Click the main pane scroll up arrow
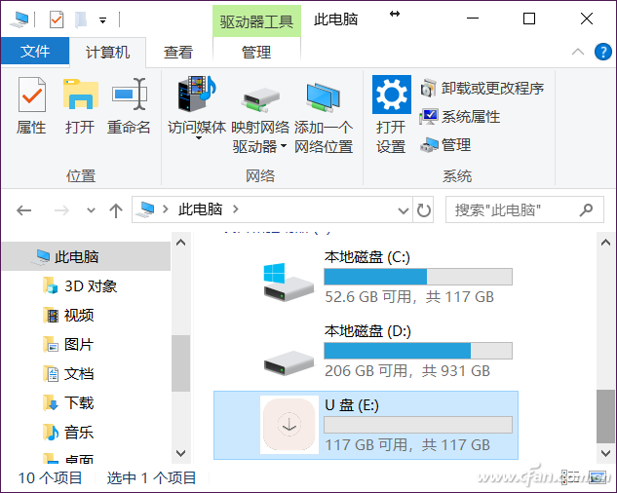Viewport: 617px width, 493px height. [605, 243]
